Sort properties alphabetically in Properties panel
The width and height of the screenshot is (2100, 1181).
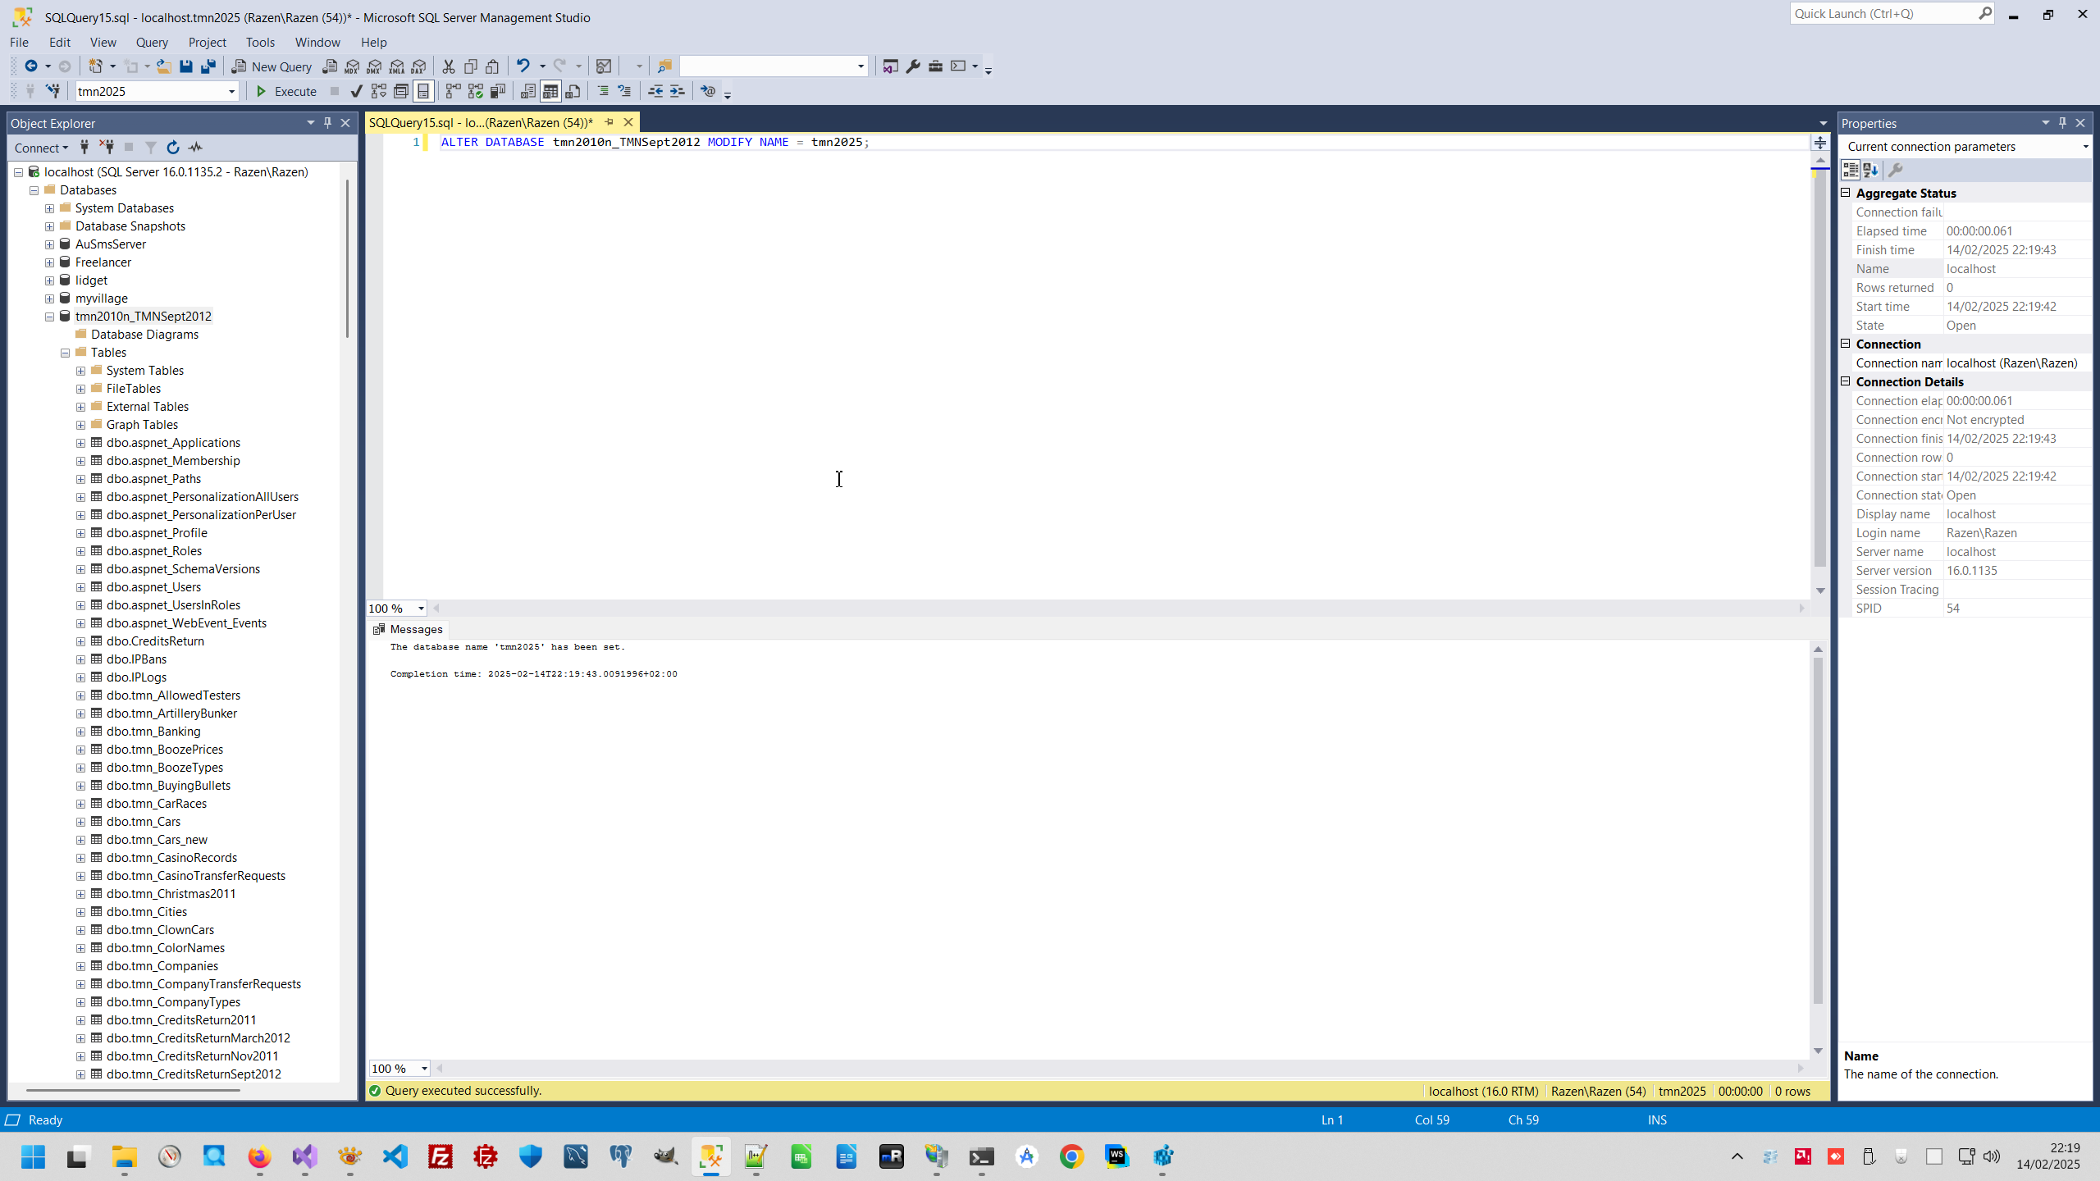pyautogui.click(x=1871, y=170)
